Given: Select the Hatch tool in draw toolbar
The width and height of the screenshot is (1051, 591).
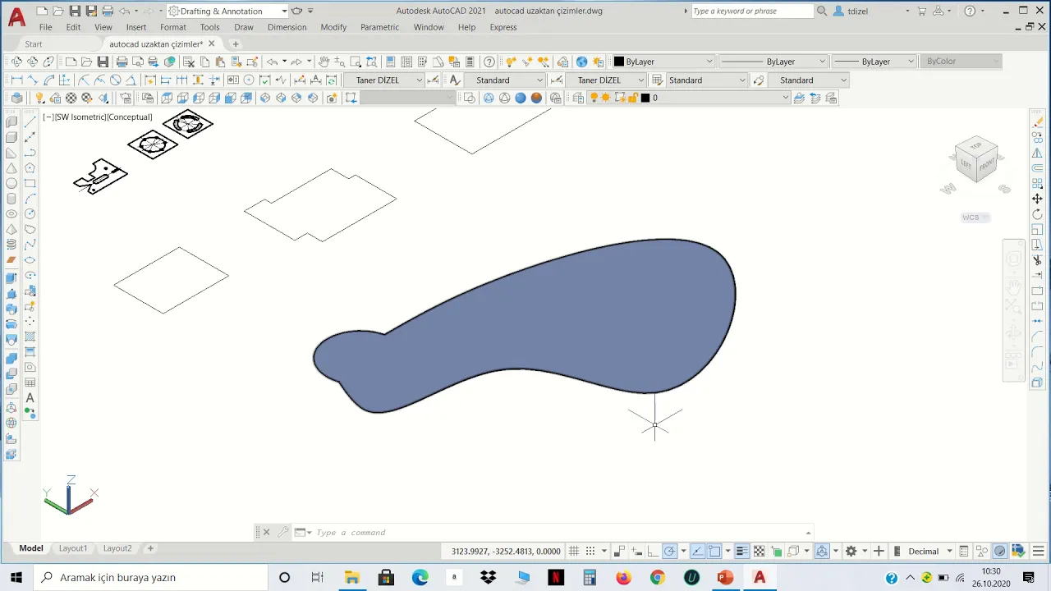Looking at the screenshot, I should pyautogui.click(x=30, y=337).
